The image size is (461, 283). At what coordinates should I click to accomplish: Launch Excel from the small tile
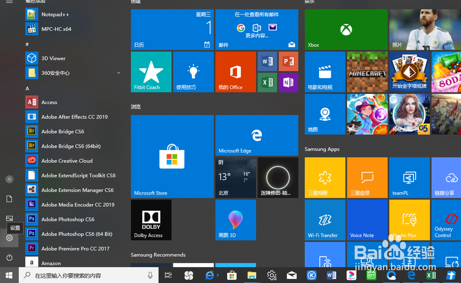pyautogui.click(x=267, y=82)
